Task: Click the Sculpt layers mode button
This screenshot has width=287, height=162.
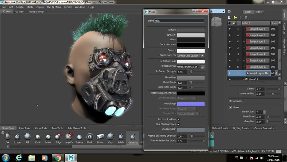Action: pos(248,12)
